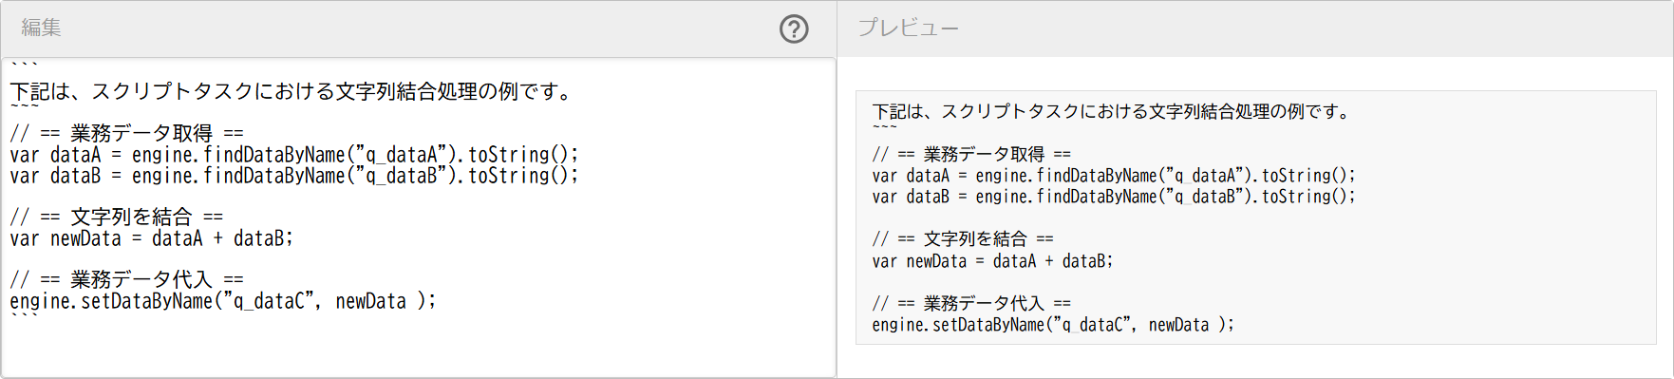Viewport: 1674px width, 379px height.
Task: Click editor line '// == 文字列を結合 =='
Action: coord(117,217)
